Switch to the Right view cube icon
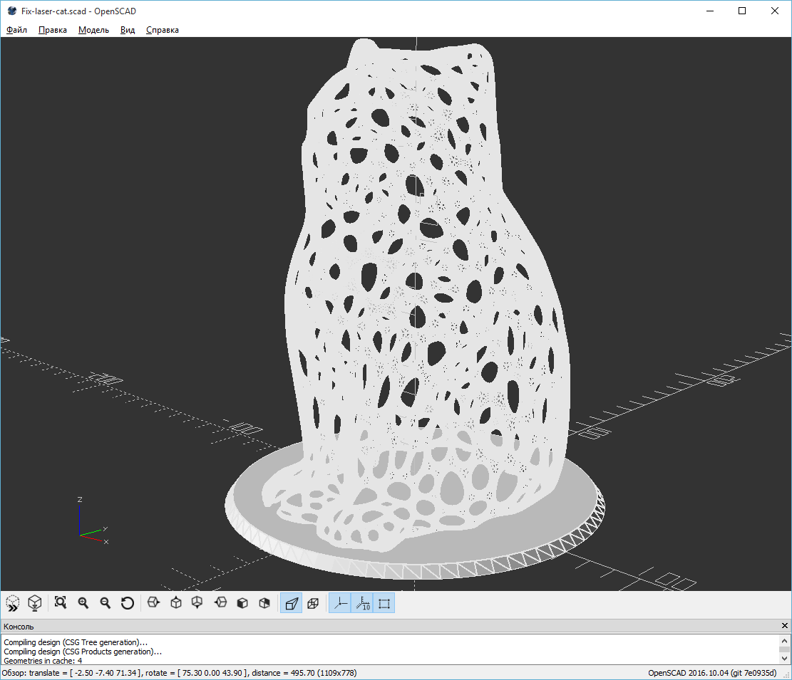This screenshot has width=792, height=680. click(153, 603)
